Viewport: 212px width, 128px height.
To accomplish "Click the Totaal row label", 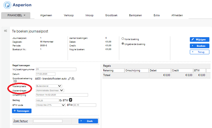I will [x=107, y=75].
